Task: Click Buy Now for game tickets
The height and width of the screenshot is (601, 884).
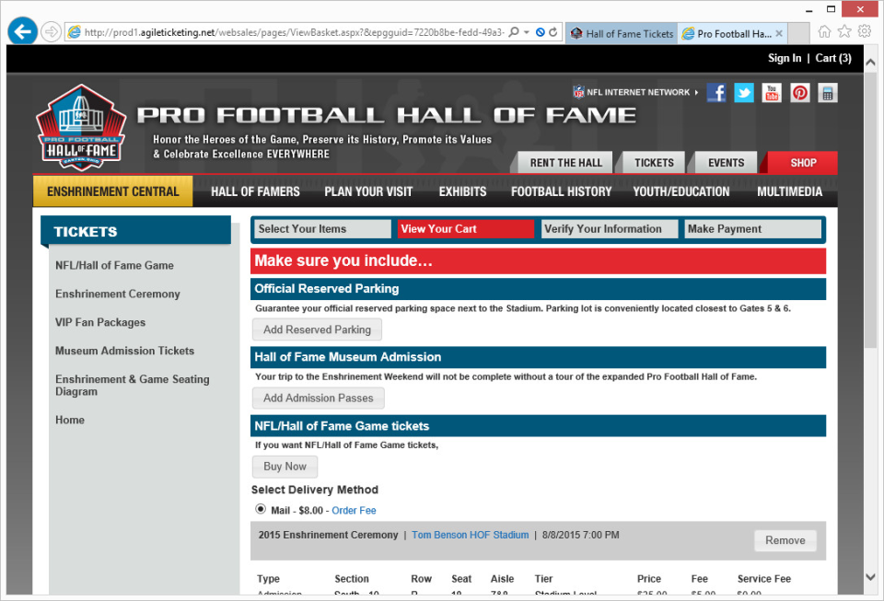Action: (x=285, y=467)
